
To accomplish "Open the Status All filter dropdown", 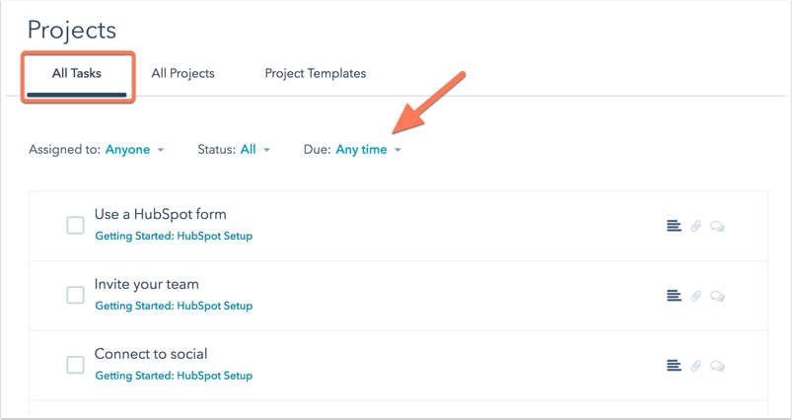I will 255,150.
